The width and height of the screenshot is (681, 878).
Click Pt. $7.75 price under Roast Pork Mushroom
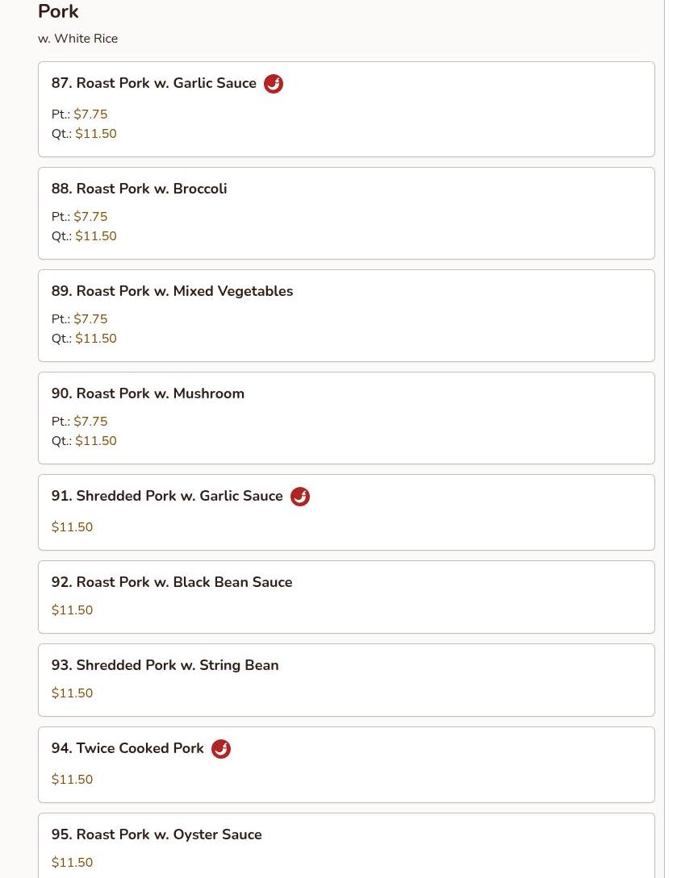[x=90, y=422]
